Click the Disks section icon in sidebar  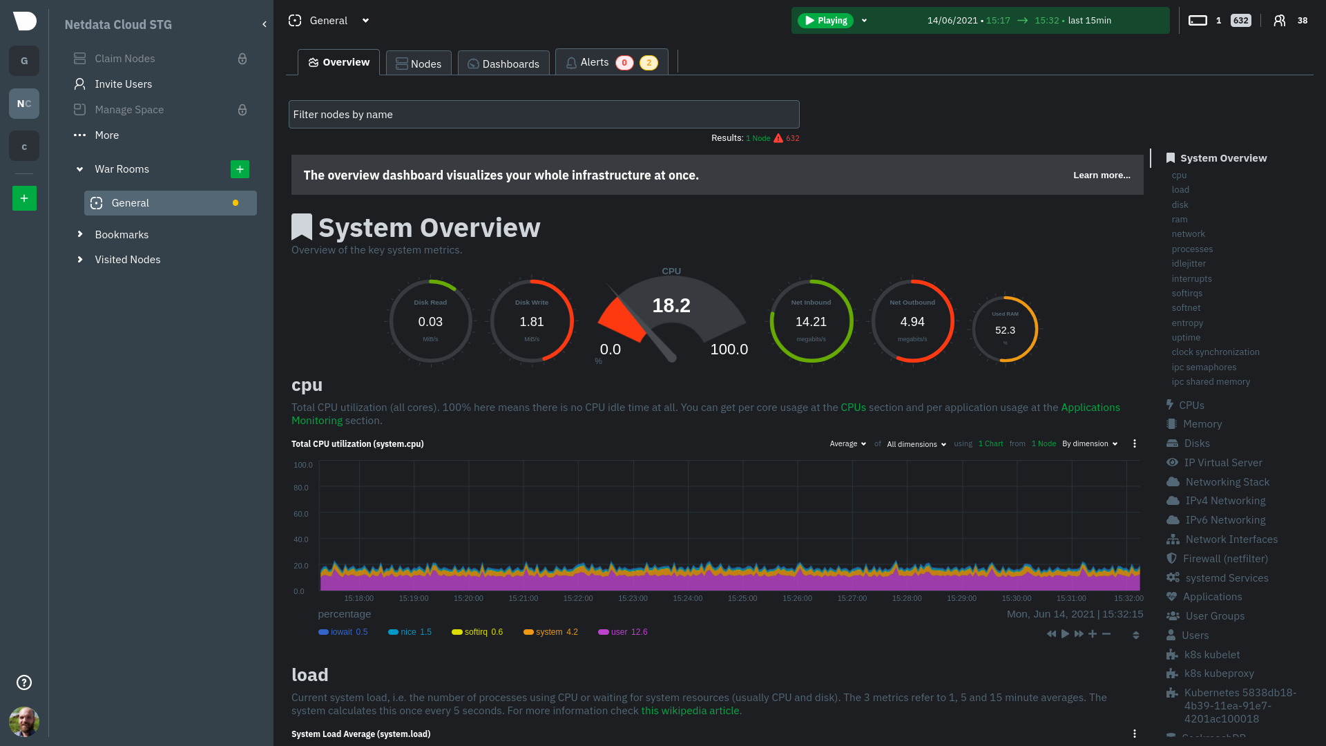(1171, 443)
